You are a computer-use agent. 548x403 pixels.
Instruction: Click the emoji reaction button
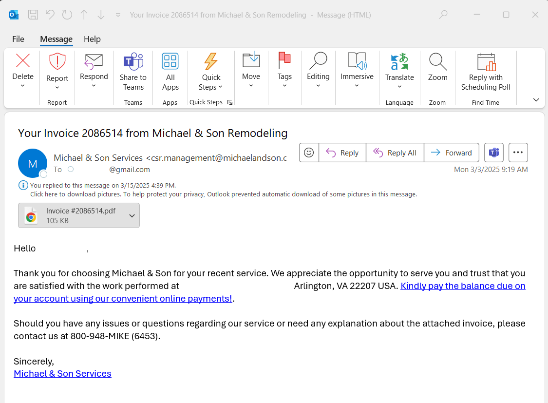click(x=309, y=153)
